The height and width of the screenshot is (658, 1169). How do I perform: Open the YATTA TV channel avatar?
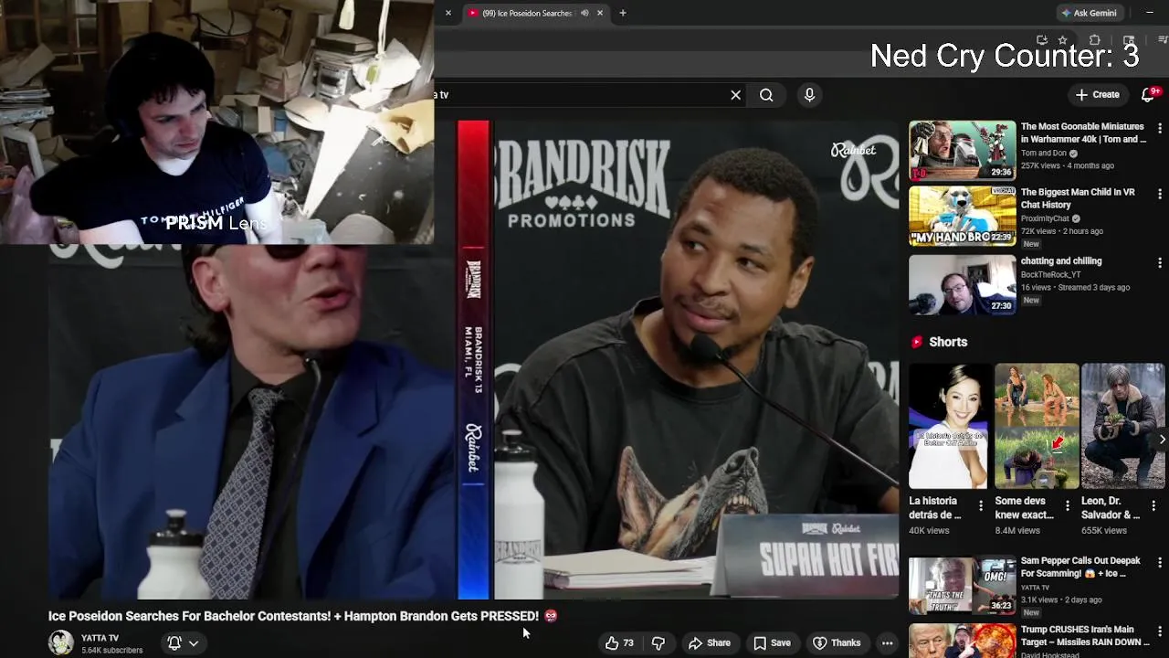coord(61,643)
